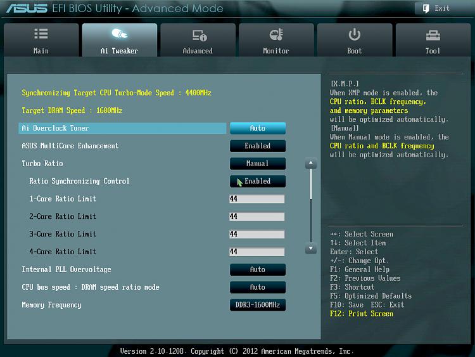
Task: Open Turbo Ratio Manual dropdown
Action: tap(258, 164)
